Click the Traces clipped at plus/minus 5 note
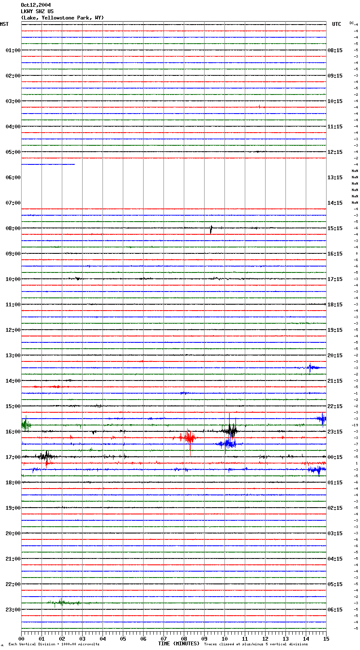 [x=256, y=644]
